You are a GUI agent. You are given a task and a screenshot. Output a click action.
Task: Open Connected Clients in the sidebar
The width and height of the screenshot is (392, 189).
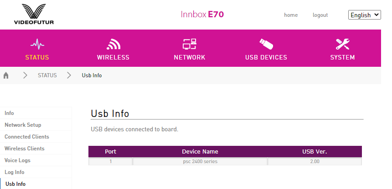(x=27, y=137)
